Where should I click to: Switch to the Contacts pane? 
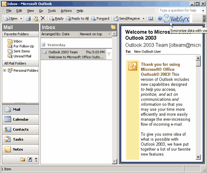pos(21,129)
